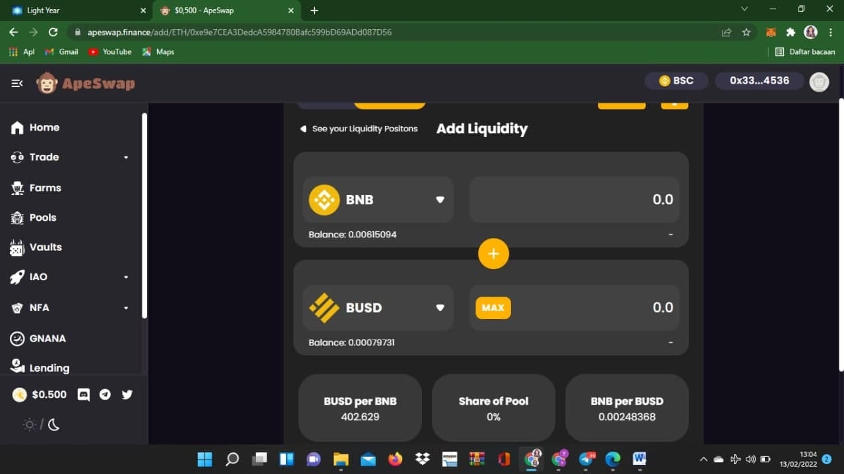Image resolution: width=844 pixels, height=474 pixels.
Task: Click the BNB amount input field
Action: 574,200
